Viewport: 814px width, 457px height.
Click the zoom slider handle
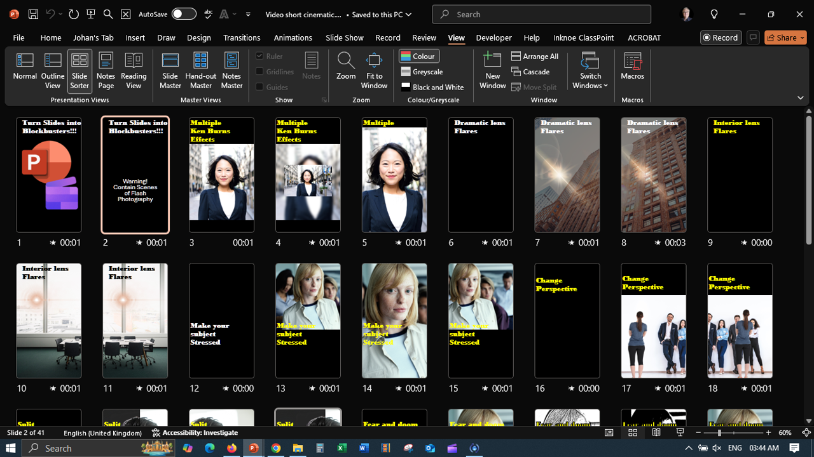(x=719, y=433)
